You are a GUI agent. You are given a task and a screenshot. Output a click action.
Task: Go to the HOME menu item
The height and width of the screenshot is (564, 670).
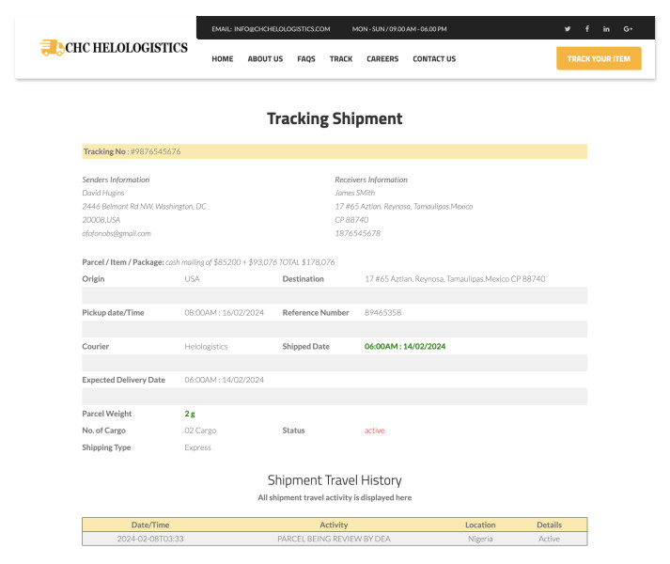tap(223, 59)
